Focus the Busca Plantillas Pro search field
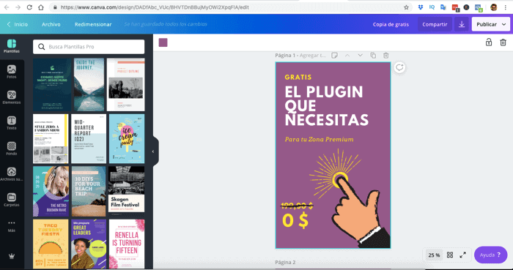 coord(89,47)
